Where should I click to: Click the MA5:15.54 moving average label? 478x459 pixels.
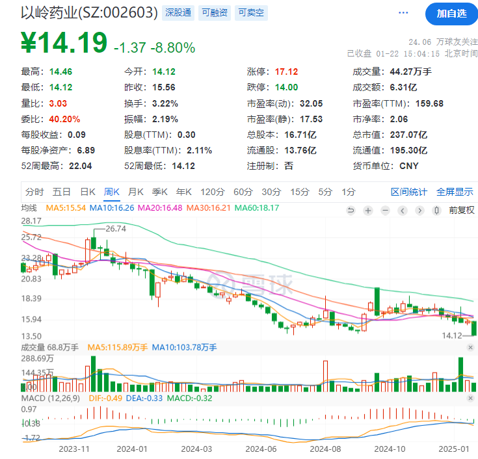tap(66, 208)
